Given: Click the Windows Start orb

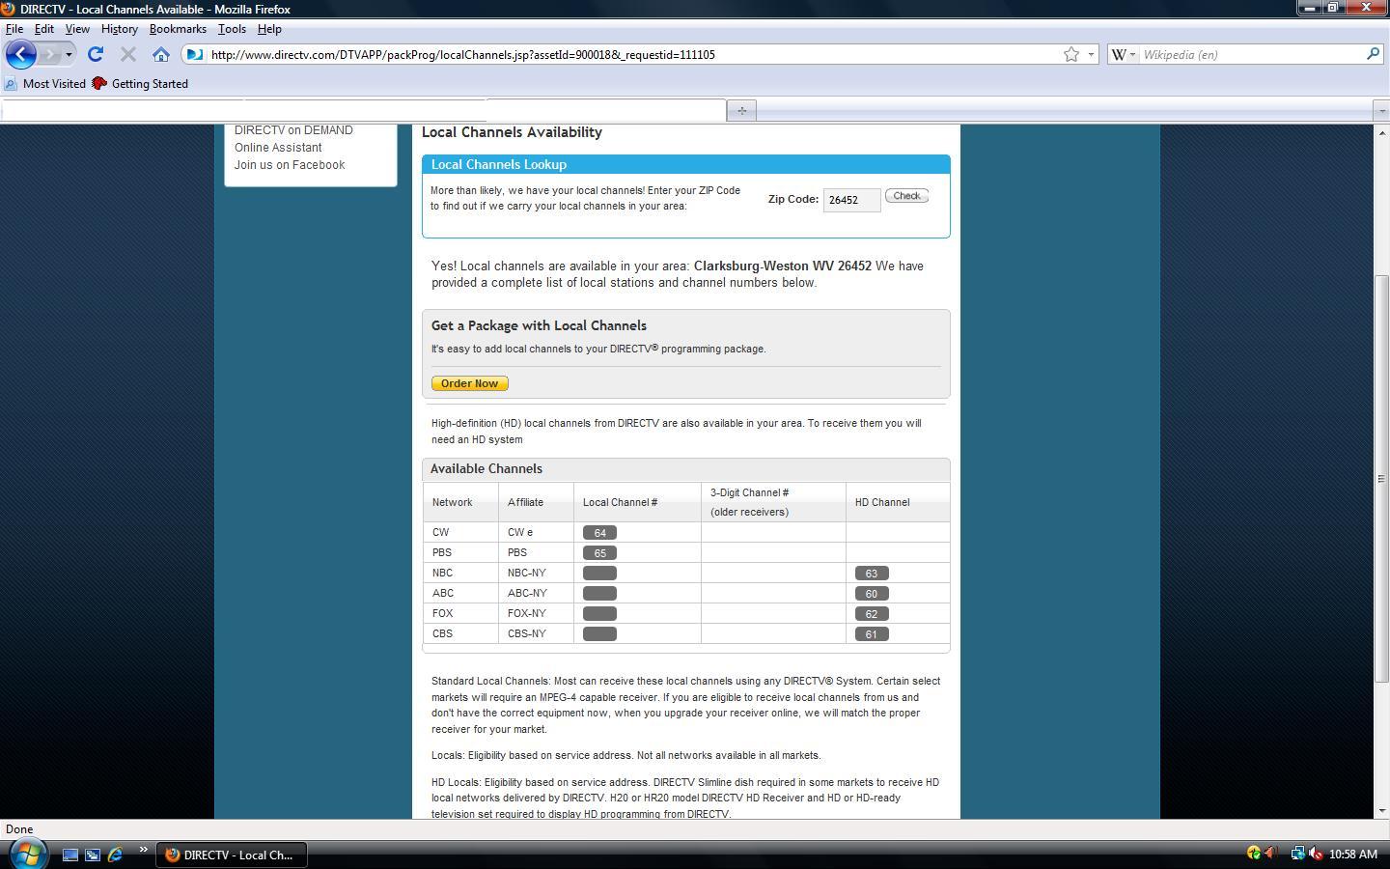Looking at the screenshot, I should coord(27,854).
